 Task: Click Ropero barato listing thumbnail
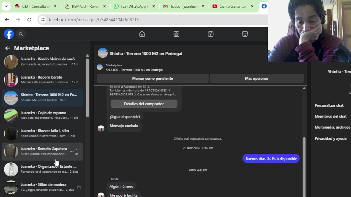(11, 80)
